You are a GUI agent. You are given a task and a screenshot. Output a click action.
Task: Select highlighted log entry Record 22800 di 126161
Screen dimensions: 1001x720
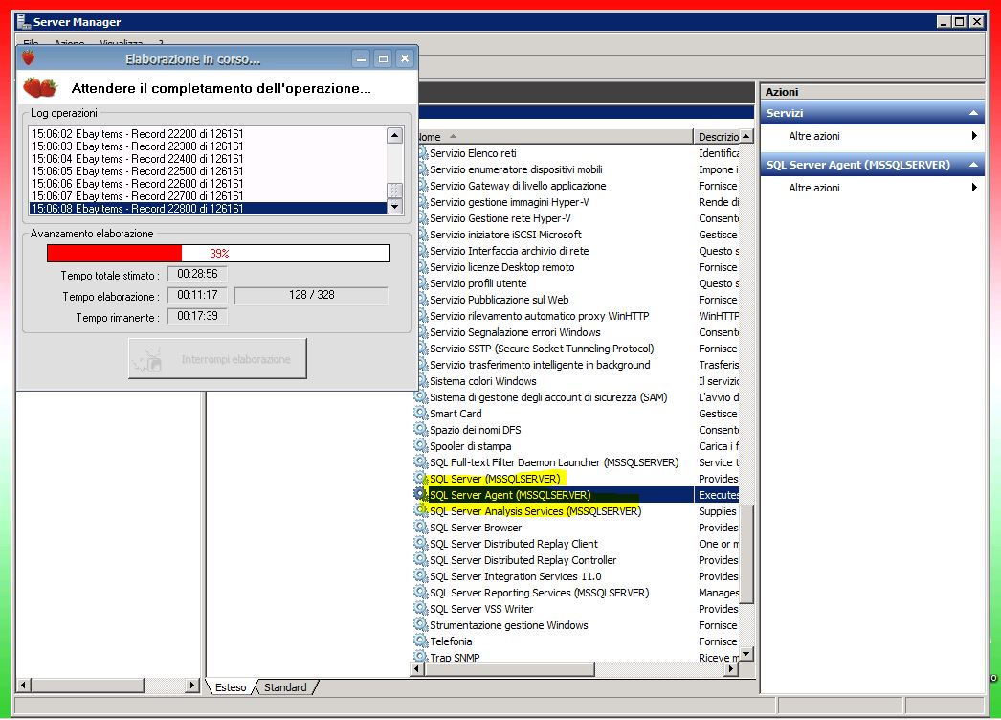[208, 209]
